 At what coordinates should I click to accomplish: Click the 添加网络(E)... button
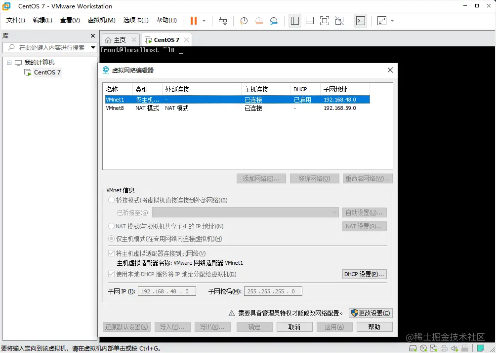261,178
